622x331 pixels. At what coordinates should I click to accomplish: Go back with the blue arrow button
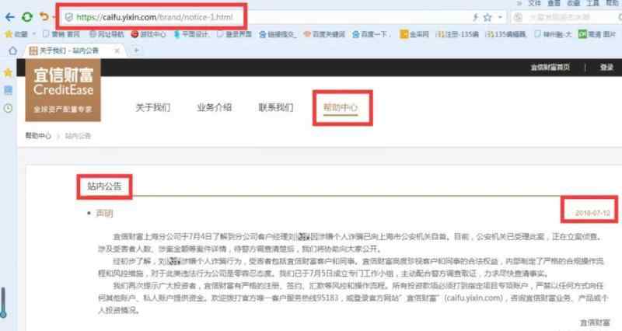[x=10, y=17]
